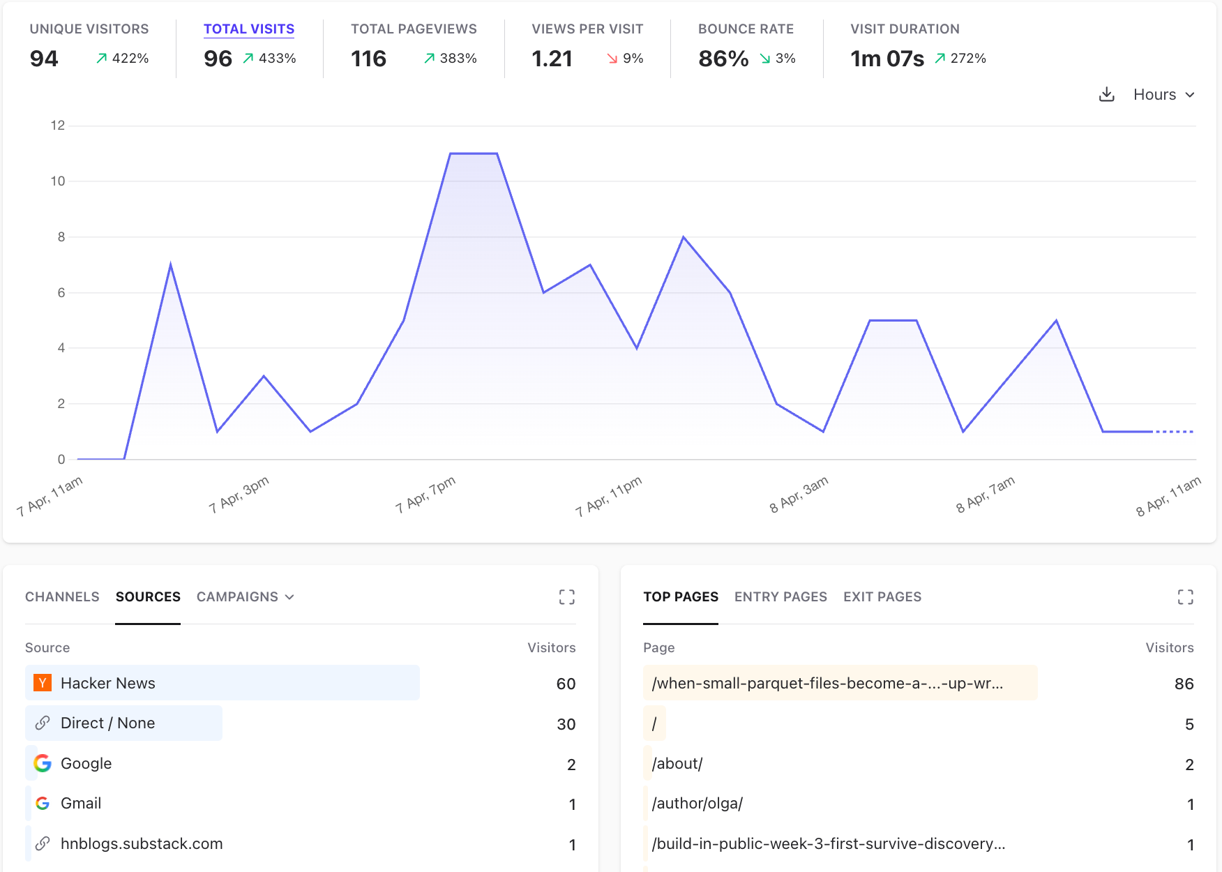
Task: Click the Hacker News Y logo icon
Action: 43,683
